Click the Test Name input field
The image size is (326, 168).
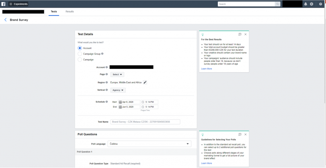coord(145,122)
